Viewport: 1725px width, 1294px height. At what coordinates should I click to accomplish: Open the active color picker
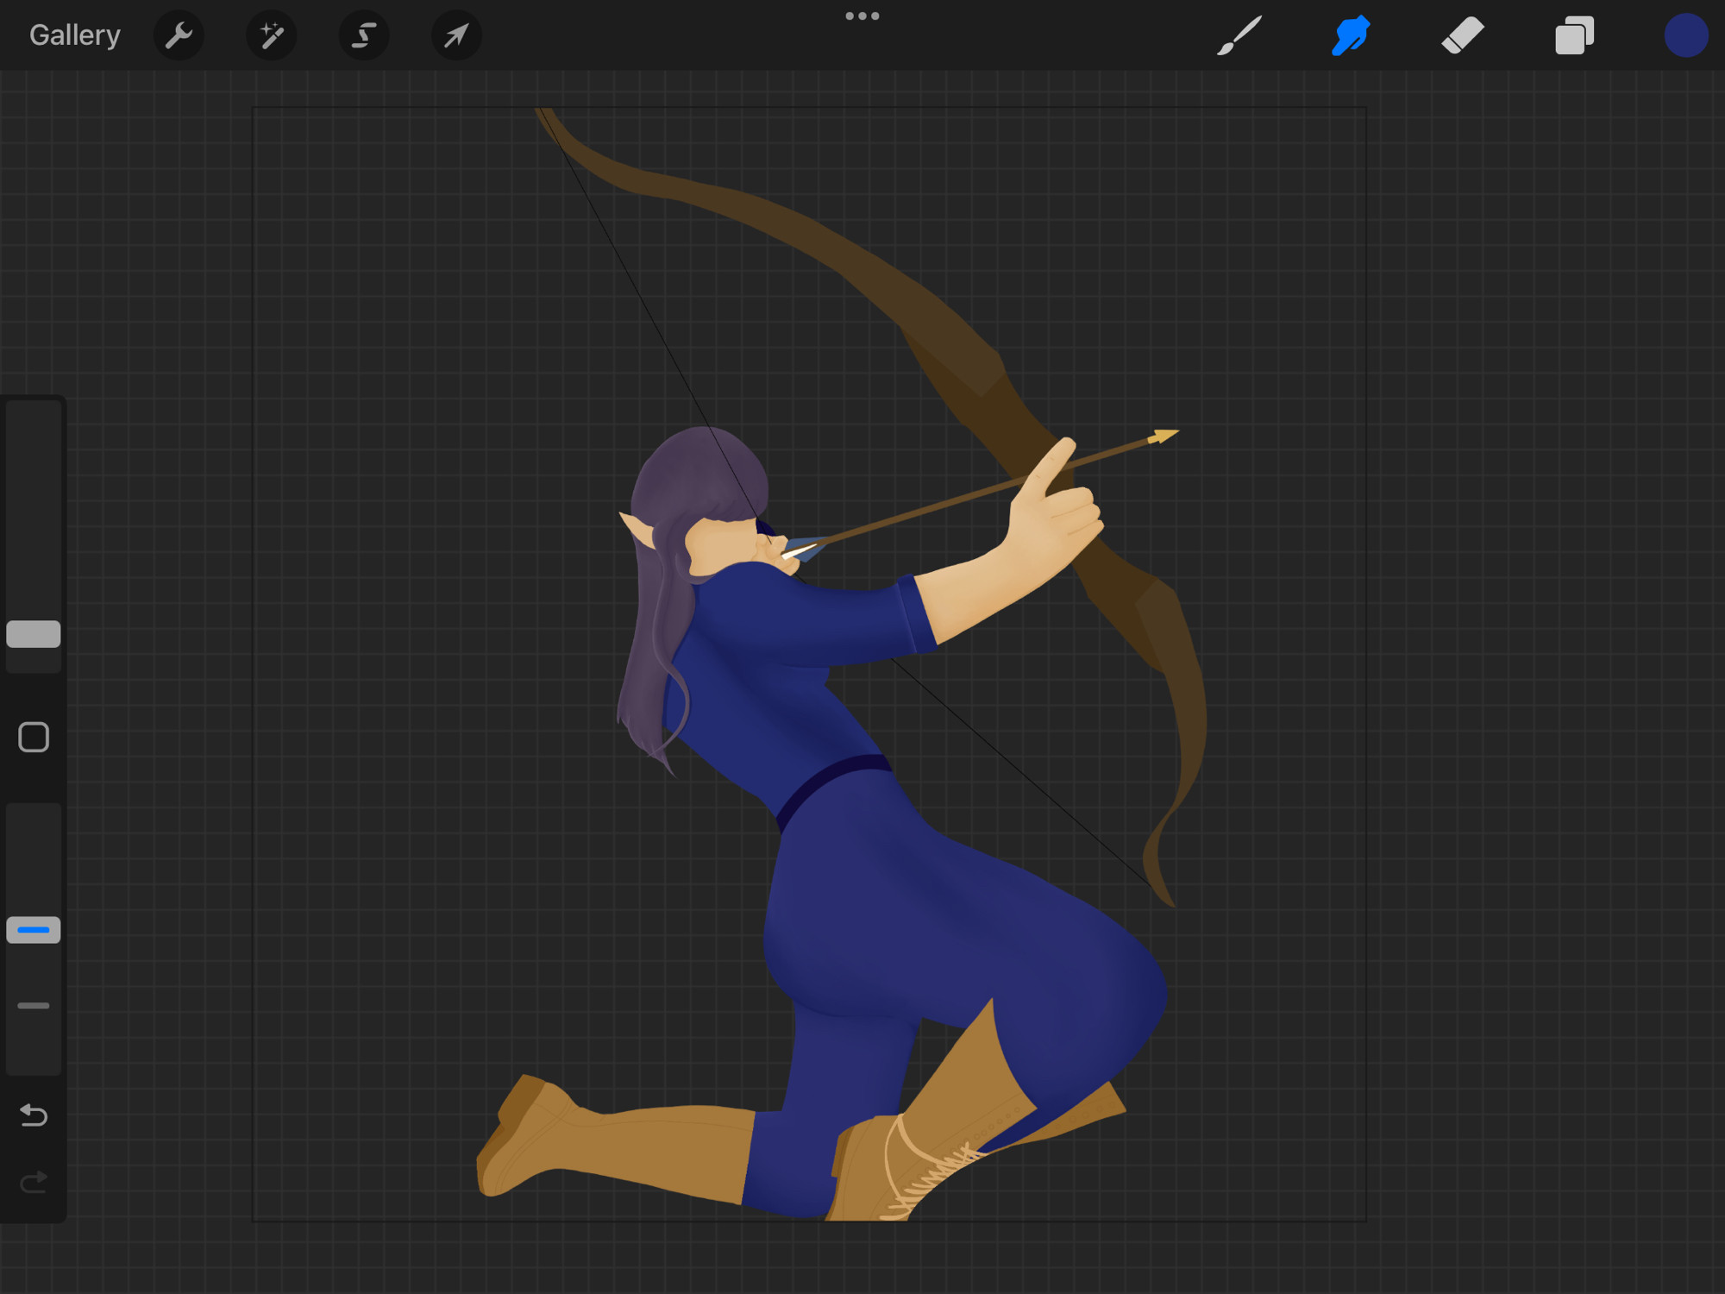(1686, 35)
